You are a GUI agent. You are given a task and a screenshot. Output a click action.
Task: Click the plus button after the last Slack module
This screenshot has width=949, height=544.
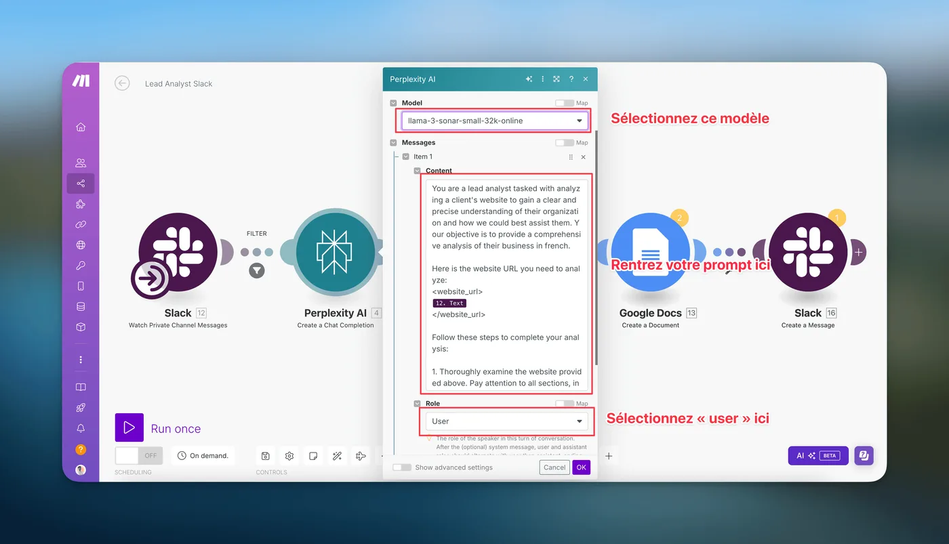(x=859, y=252)
